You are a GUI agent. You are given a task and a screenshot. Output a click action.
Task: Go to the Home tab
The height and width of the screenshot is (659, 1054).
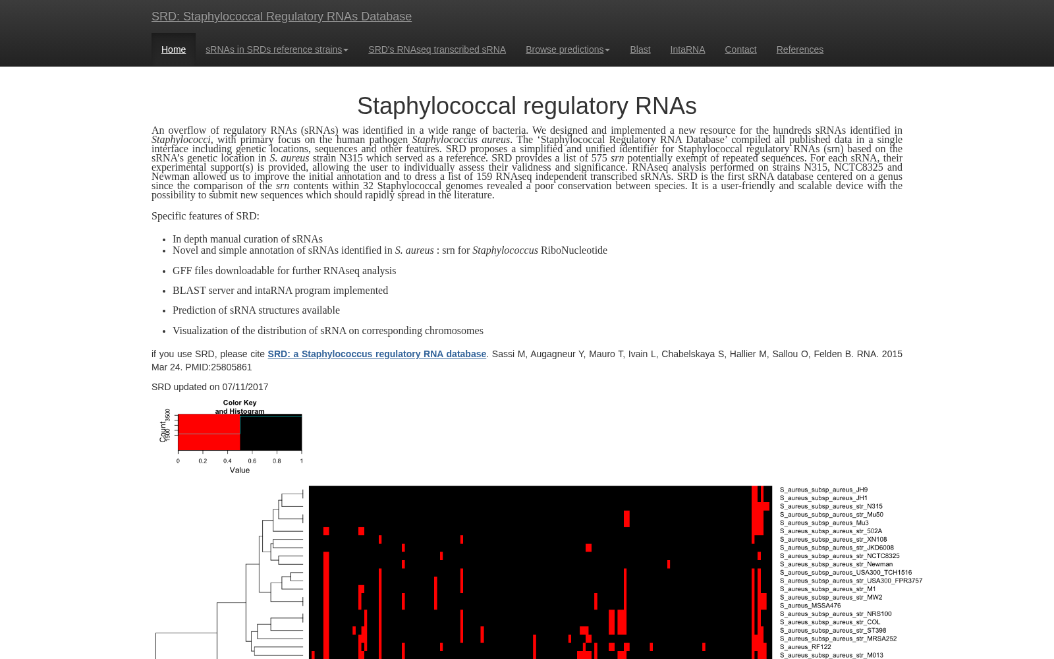point(173,49)
